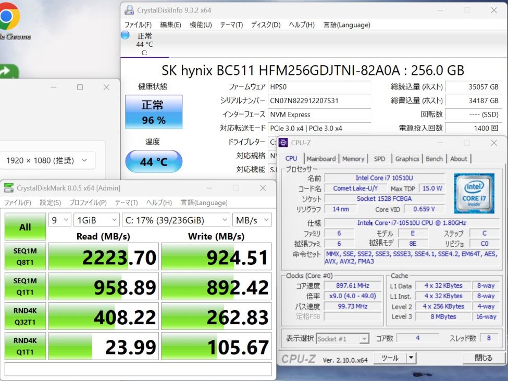Open the ファイル(F) menu in CrystalDiskInfo
The image size is (508, 381).
138,25
